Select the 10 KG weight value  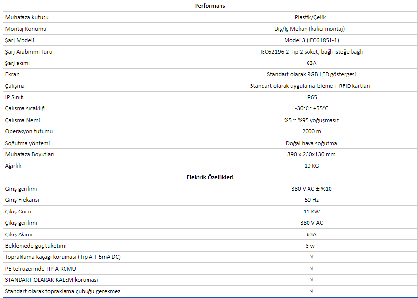pyautogui.click(x=311, y=166)
